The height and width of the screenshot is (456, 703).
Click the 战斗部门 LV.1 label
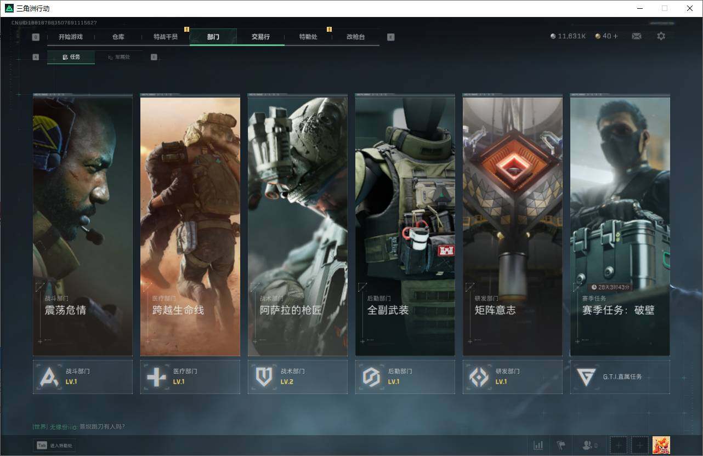pos(71,382)
